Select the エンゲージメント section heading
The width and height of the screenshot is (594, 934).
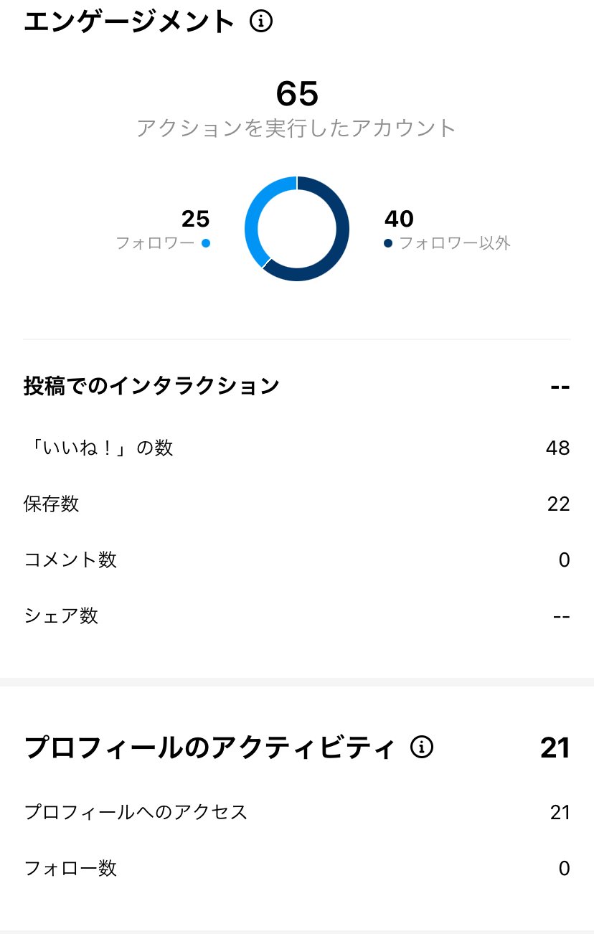tap(129, 22)
